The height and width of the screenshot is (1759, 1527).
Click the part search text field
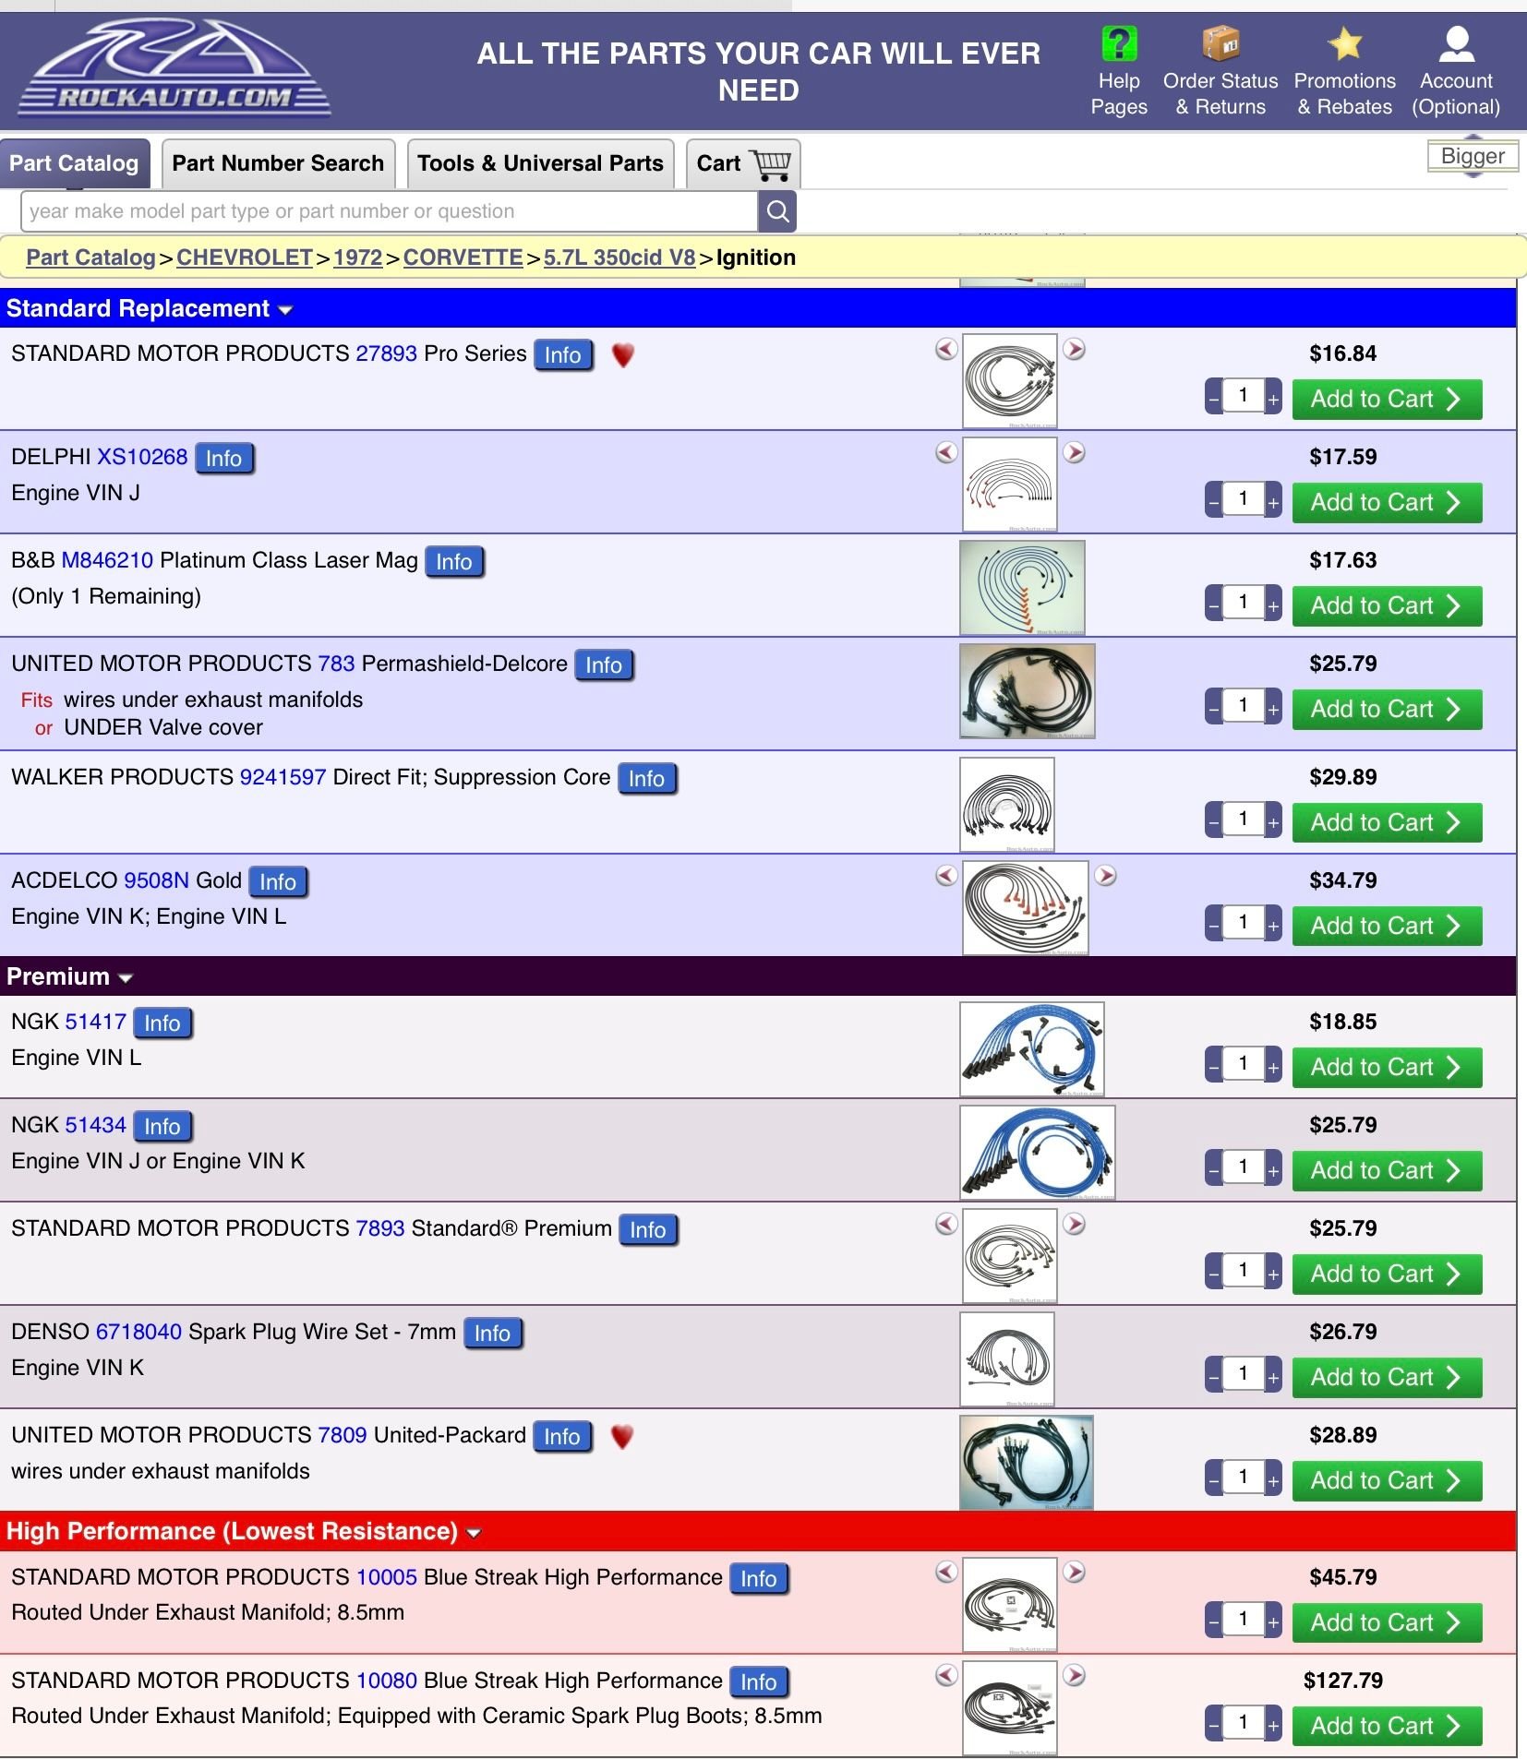(388, 211)
